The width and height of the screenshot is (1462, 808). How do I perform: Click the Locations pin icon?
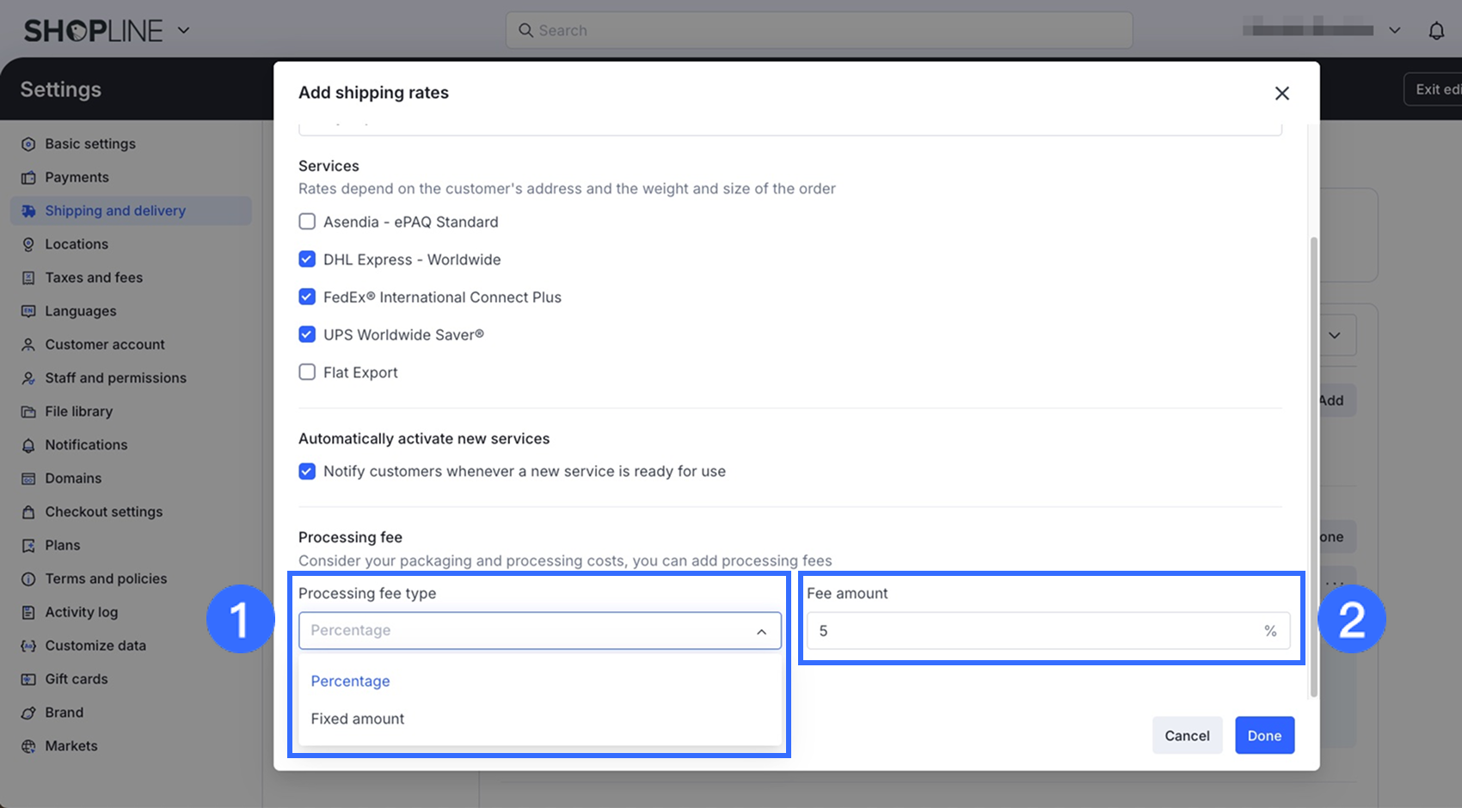[x=28, y=245]
